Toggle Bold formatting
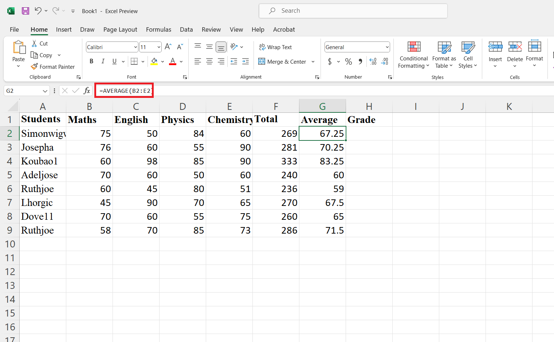 (91, 61)
